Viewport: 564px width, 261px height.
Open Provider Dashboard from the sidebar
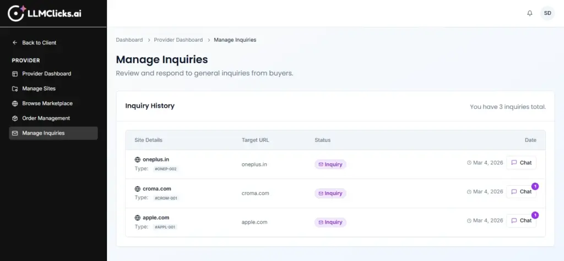(x=46, y=74)
